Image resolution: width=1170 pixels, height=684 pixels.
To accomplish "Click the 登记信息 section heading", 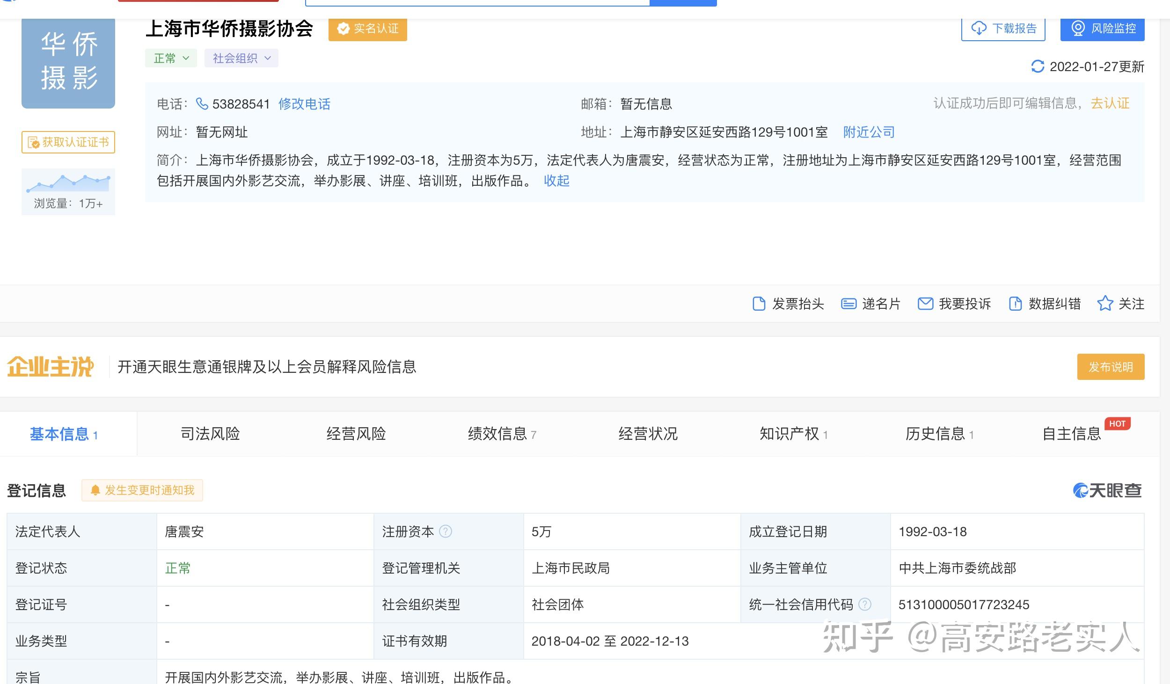I will 37,490.
